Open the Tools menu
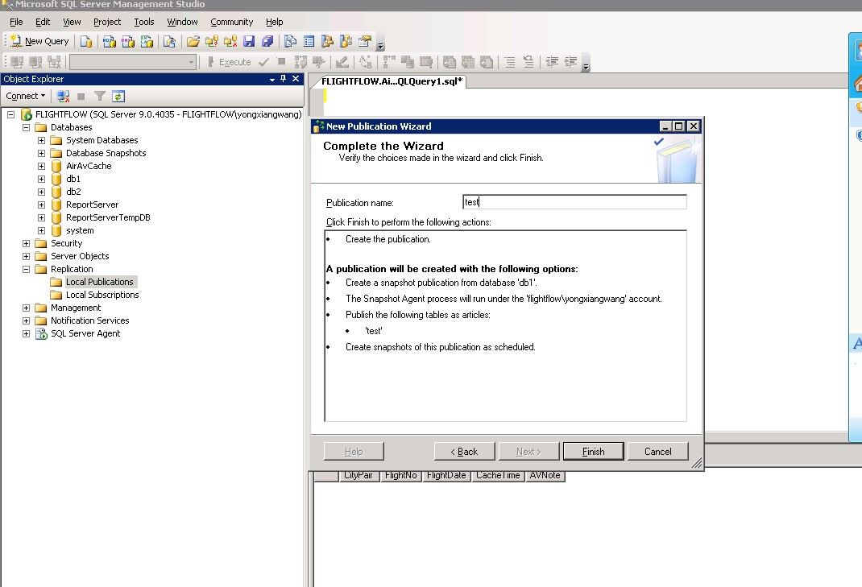The image size is (862, 587). click(x=143, y=22)
